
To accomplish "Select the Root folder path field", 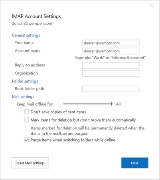I will [111, 89].
